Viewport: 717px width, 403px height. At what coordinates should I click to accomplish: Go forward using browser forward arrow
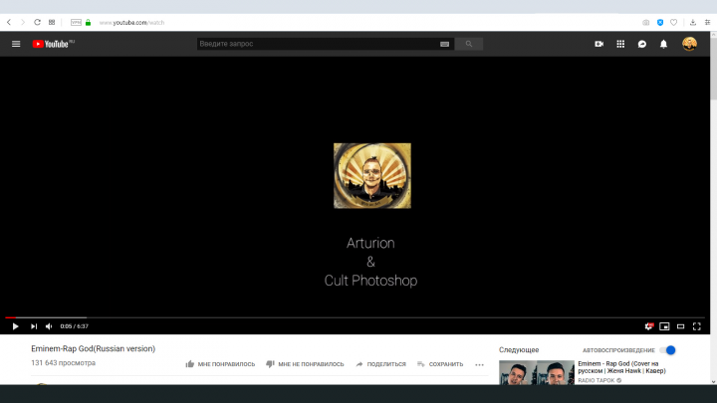pyautogui.click(x=22, y=22)
